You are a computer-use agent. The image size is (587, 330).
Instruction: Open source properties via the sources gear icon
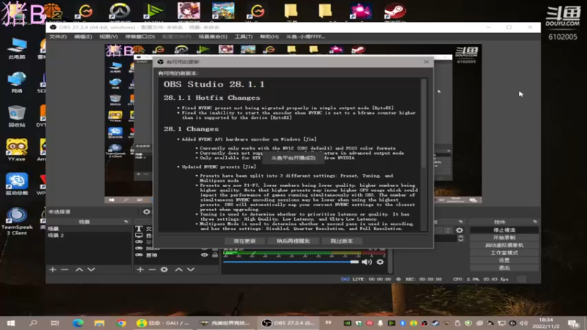[164, 269]
